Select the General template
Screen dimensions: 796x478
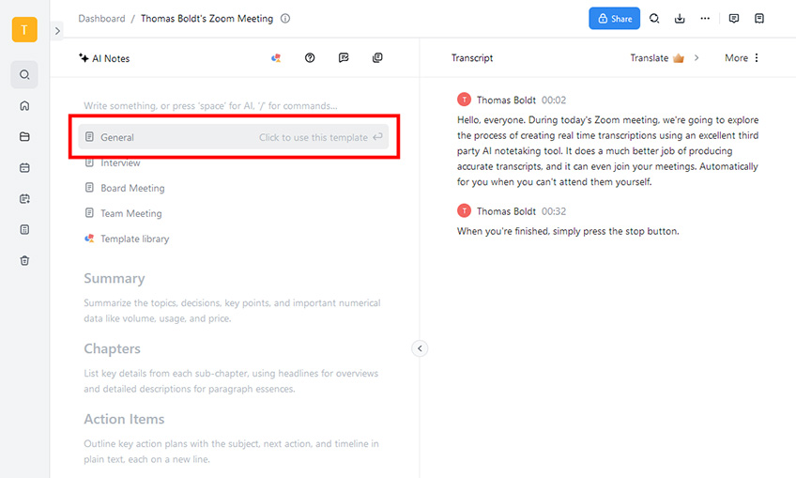point(234,137)
